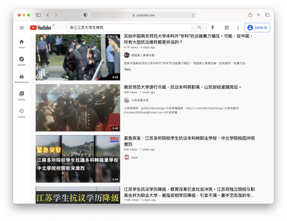Open title 南京师范大学游行示威 video
This screenshot has width=287, height=221.
(182, 87)
